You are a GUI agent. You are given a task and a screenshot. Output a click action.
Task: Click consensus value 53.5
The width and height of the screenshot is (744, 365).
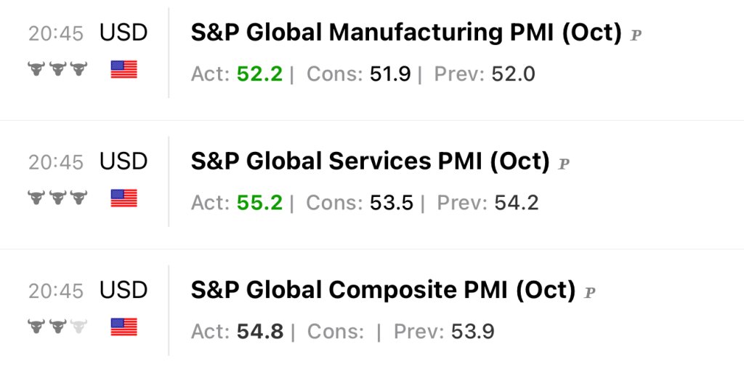click(x=392, y=203)
